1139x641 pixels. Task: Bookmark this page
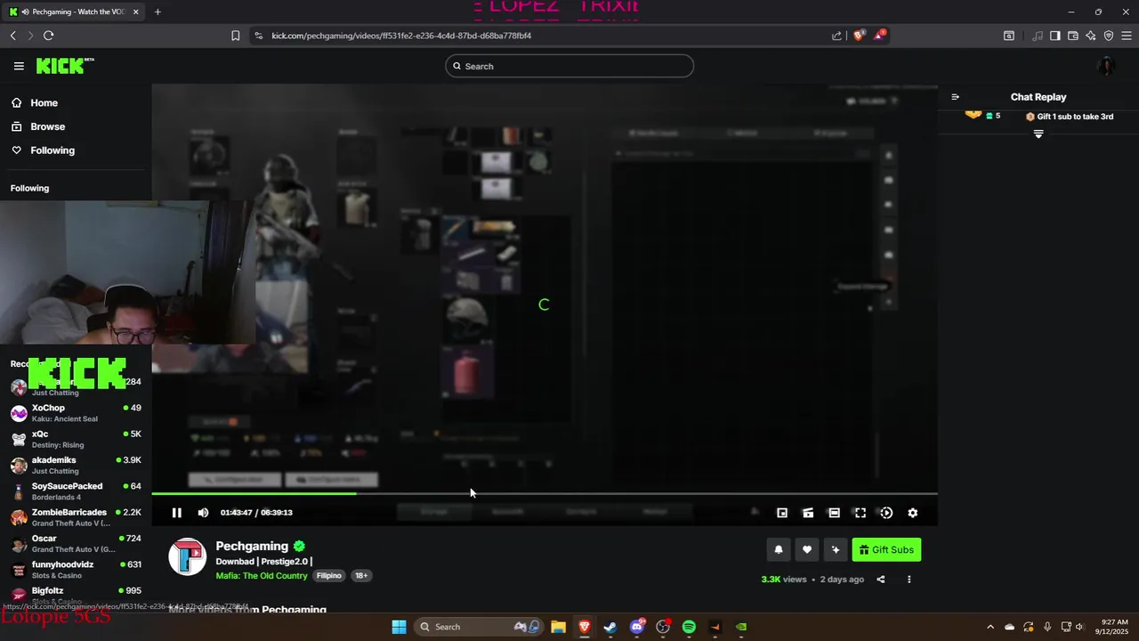point(236,36)
